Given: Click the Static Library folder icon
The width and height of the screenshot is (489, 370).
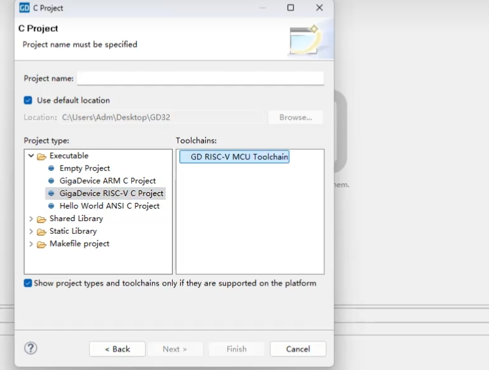Looking at the screenshot, I should tap(41, 231).
